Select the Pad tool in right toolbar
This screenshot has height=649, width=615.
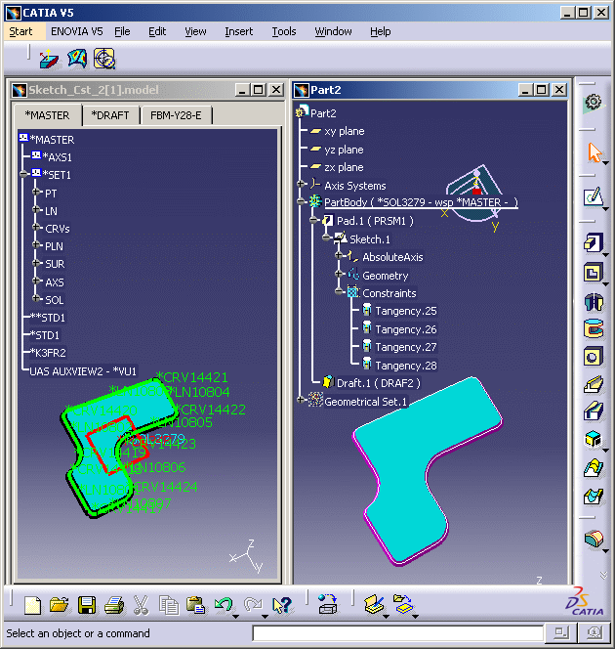point(593,241)
